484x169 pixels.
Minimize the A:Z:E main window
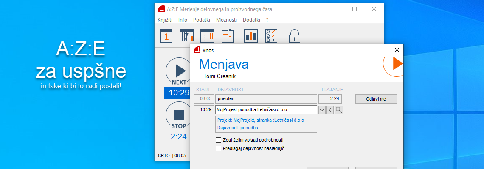[335, 9]
